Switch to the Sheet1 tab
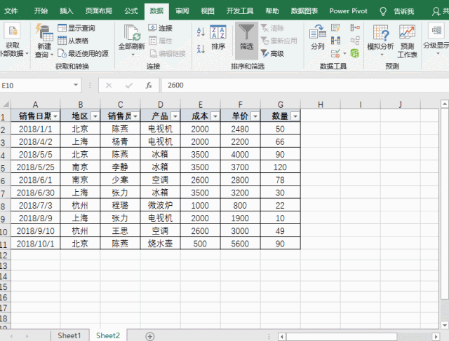This screenshot has height=341, width=449. tap(69, 335)
